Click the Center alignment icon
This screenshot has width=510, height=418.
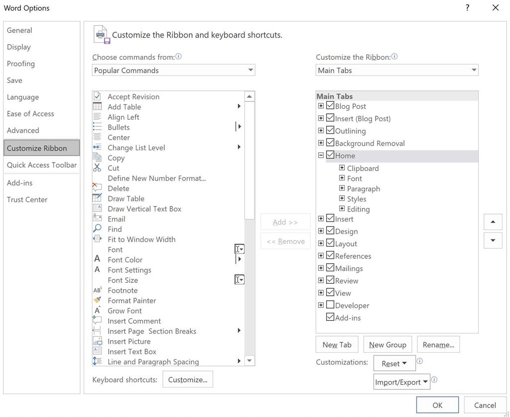point(97,137)
